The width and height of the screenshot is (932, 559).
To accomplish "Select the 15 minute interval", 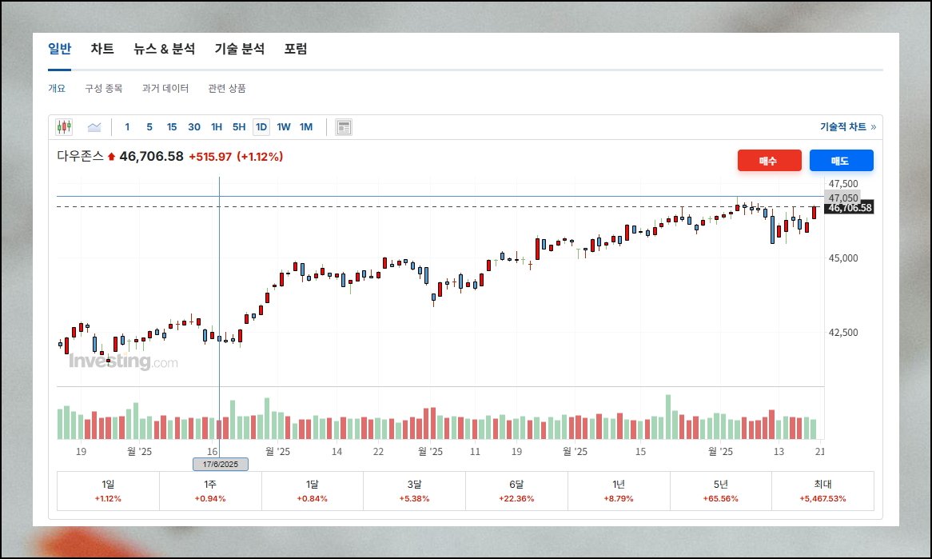I will point(172,126).
